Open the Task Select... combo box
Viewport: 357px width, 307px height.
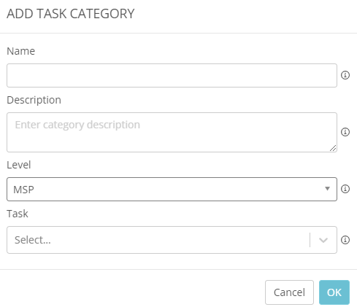(x=172, y=240)
